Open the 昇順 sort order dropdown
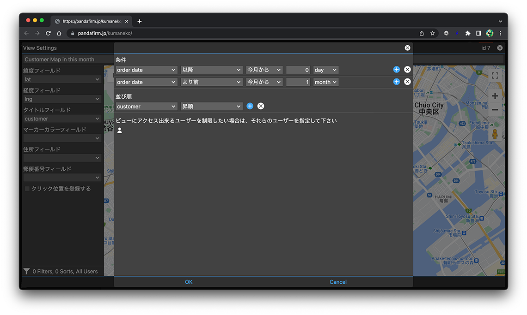The image size is (527, 315). click(211, 107)
